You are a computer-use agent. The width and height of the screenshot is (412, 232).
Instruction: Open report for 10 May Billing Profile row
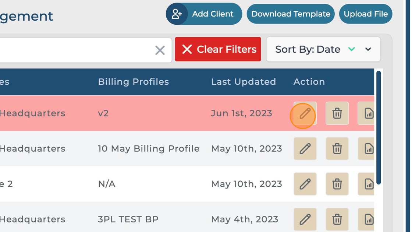click(367, 149)
